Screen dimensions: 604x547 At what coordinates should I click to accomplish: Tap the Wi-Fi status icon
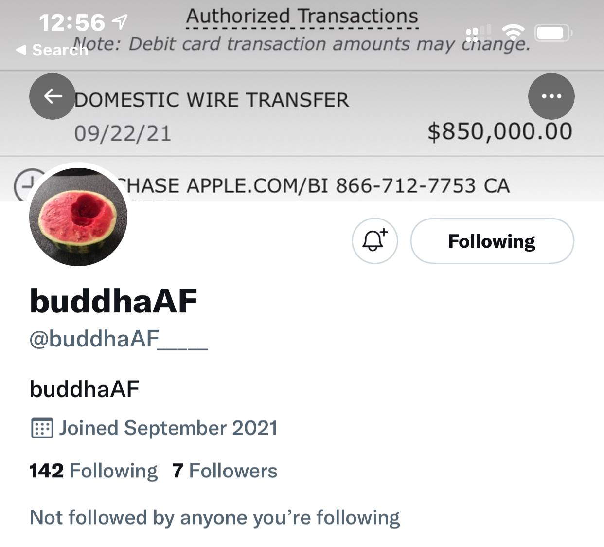(x=513, y=33)
